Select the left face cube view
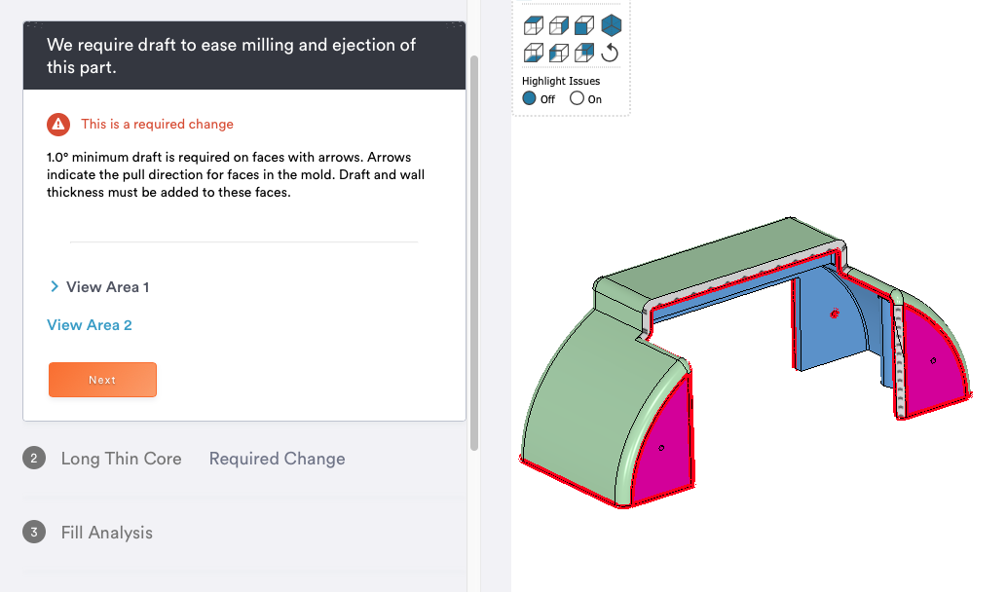 pos(559,53)
